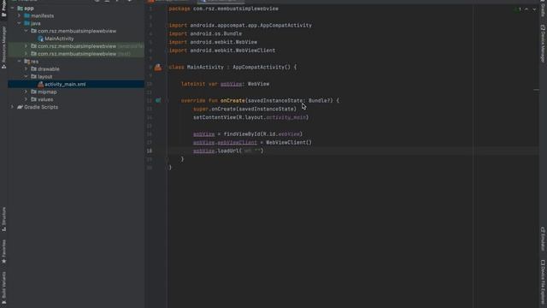Image resolution: width=547 pixels, height=308 pixels.
Task: Click the AppCompatActivity superclass name
Action: tap(258, 67)
